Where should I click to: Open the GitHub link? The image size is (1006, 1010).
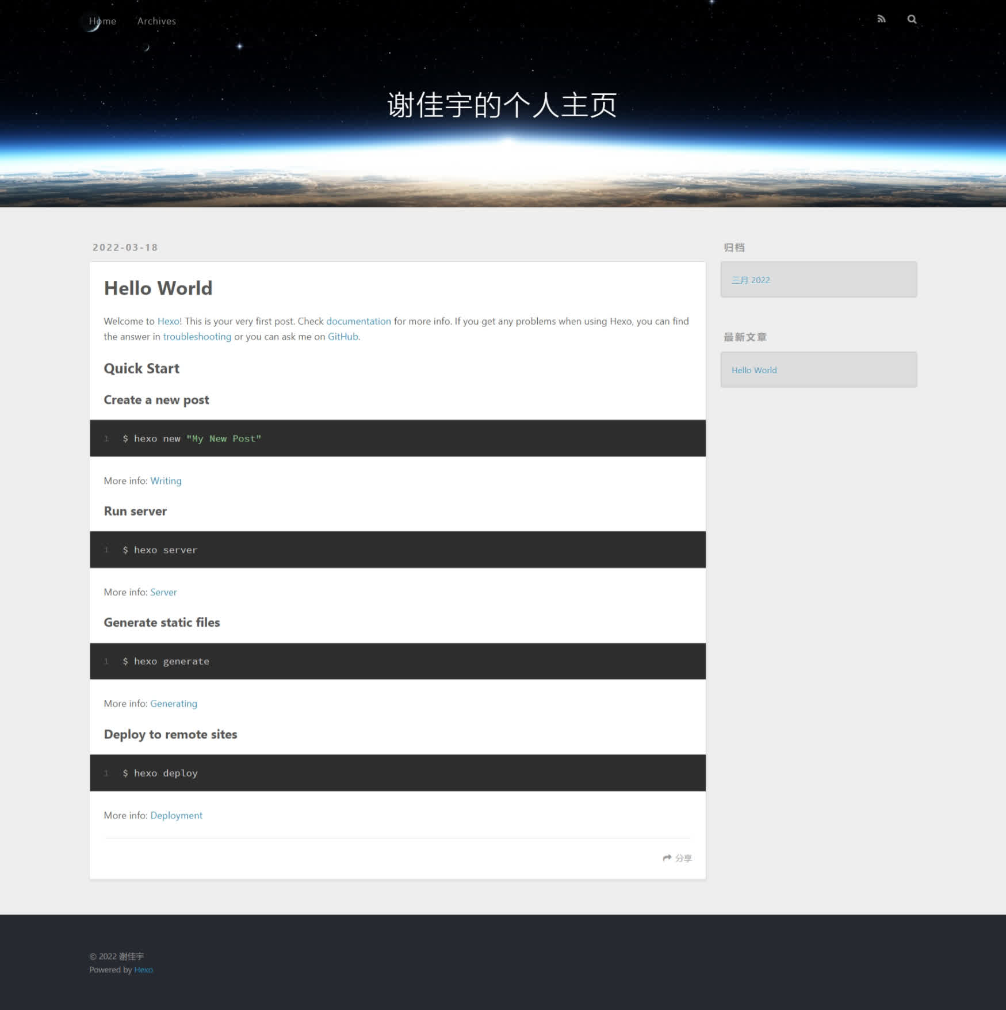(343, 337)
